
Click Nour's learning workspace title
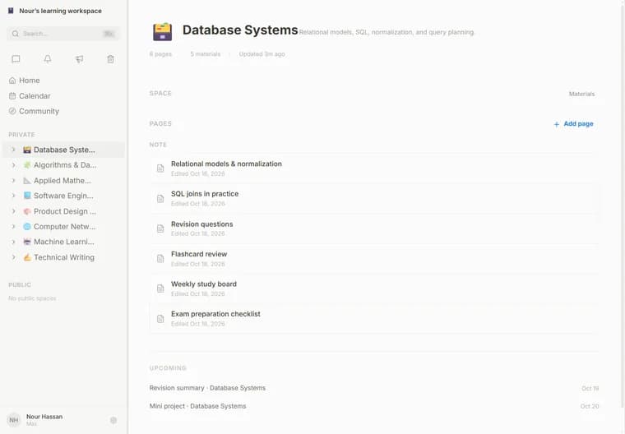point(61,11)
